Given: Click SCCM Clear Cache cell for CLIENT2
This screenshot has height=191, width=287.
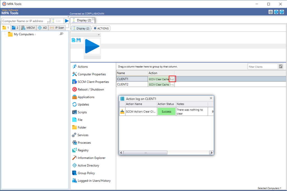Looking at the screenshot, I should [159, 85].
